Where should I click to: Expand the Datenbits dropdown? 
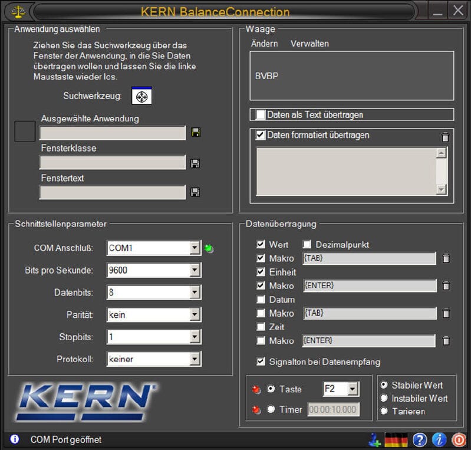pyautogui.click(x=195, y=292)
